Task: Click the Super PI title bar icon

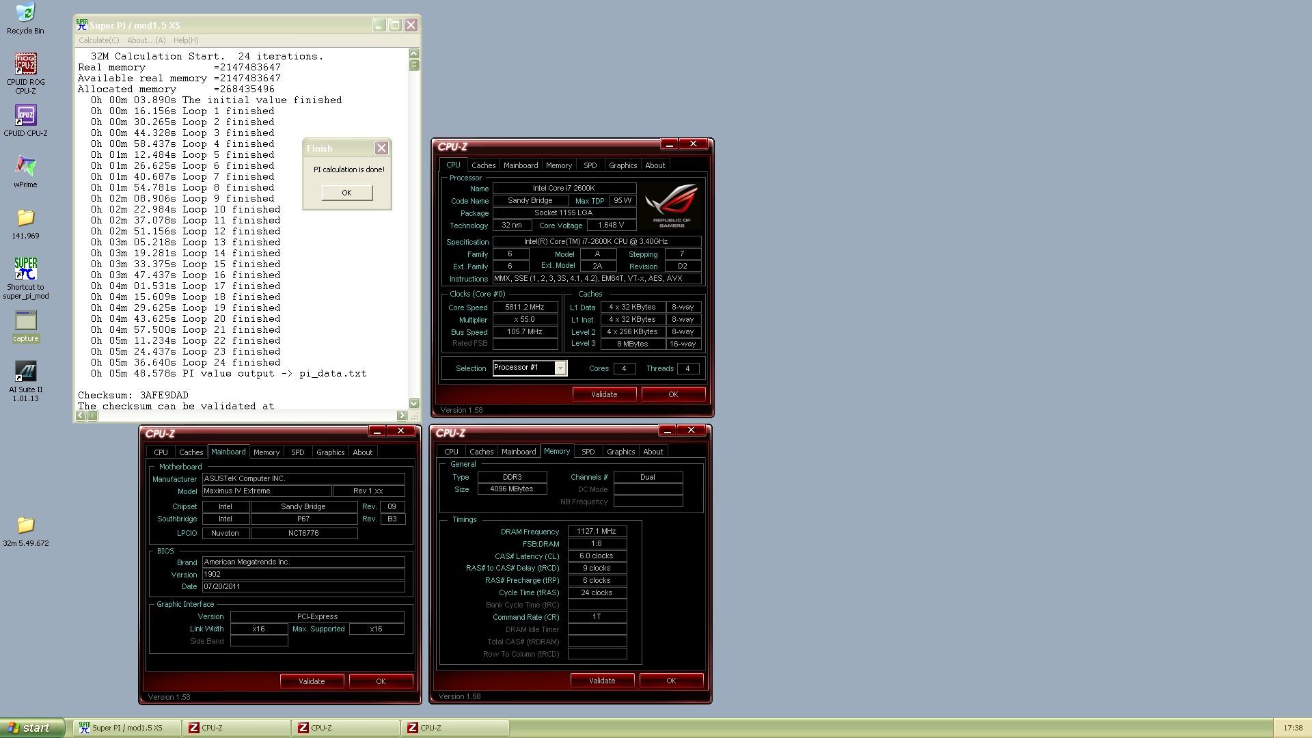Action: (82, 25)
